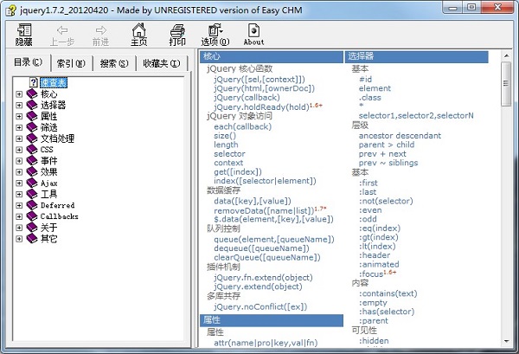Expand the CSS tree node
519x354 pixels.
coord(19,150)
